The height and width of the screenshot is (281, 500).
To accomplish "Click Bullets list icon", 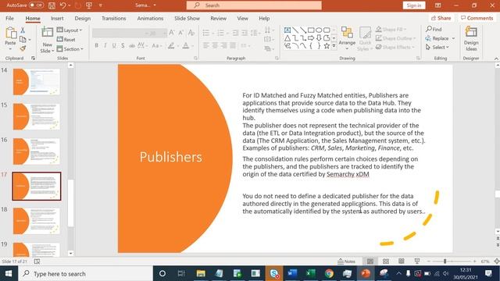I will (x=206, y=33).
